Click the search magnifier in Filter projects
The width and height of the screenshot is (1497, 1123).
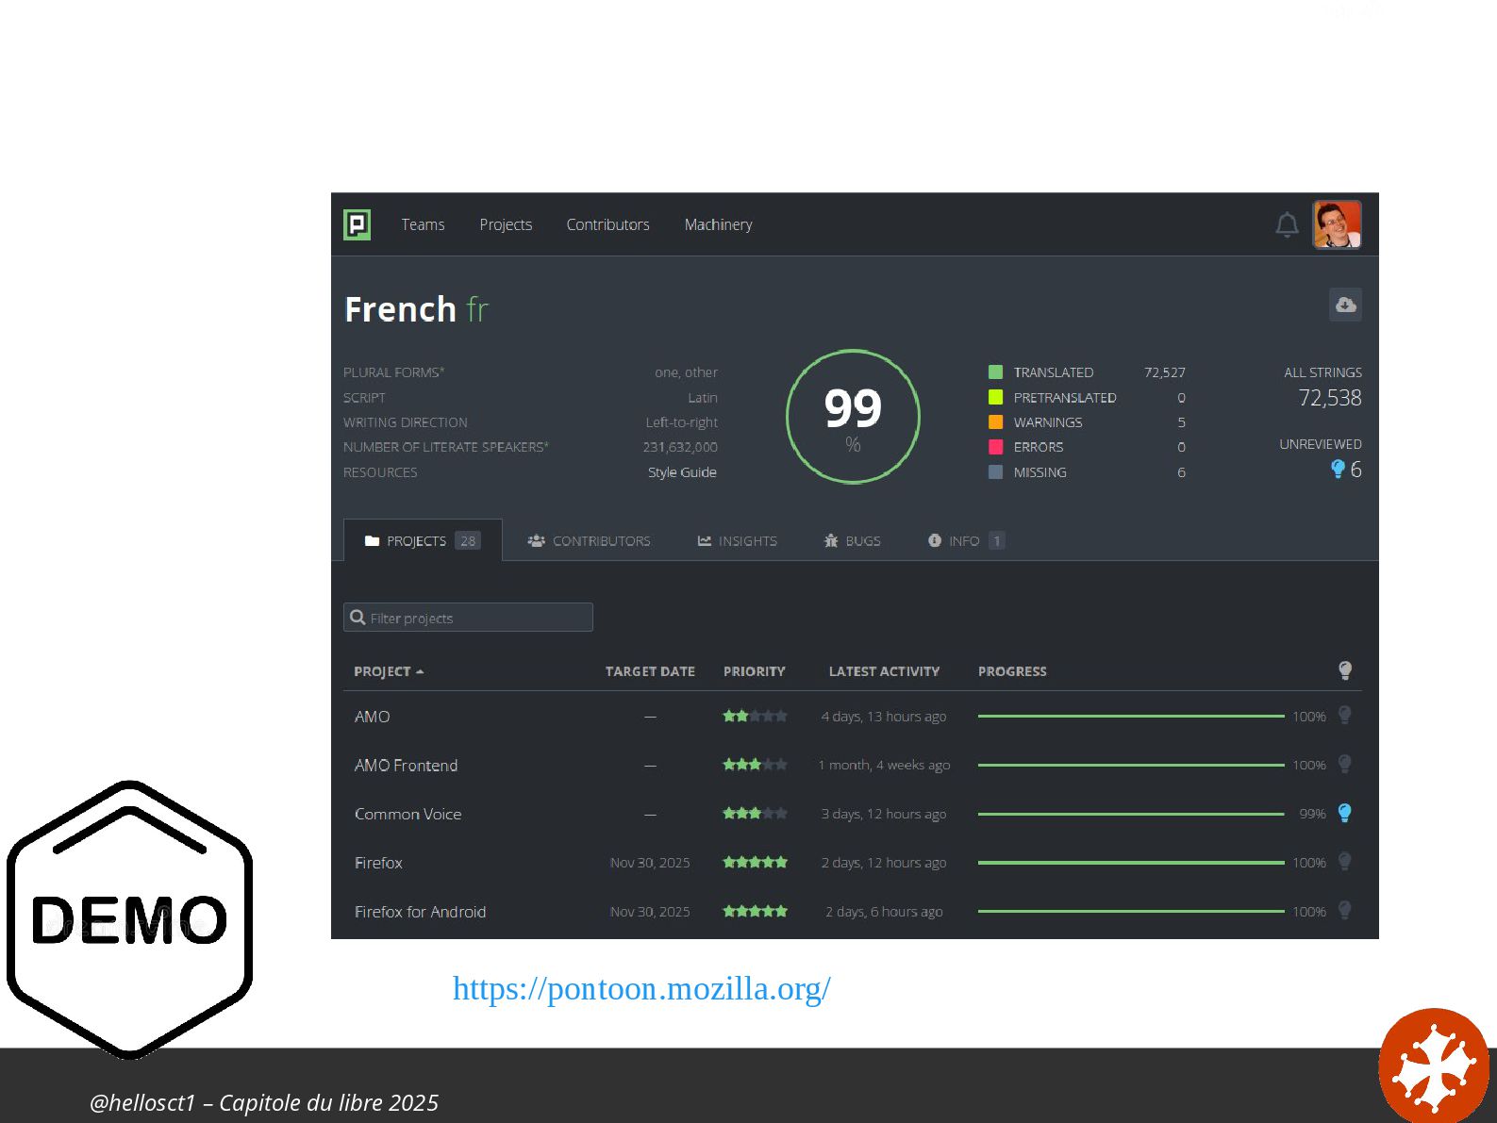click(358, 618)
